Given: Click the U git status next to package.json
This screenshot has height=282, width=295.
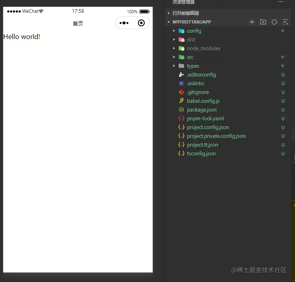Looking at the screenshot, I should (x=283, y=110).
